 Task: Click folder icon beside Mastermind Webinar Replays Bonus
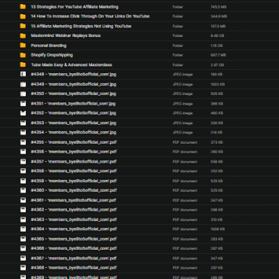(x=23, y=36)
